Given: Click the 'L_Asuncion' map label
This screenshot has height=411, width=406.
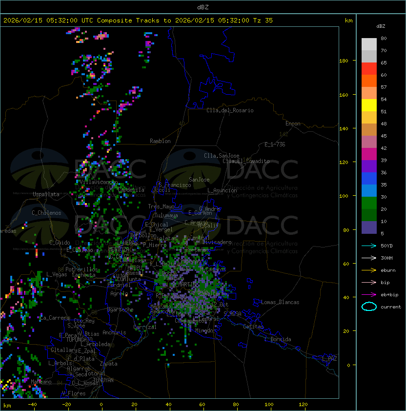Looking at the screenshot, I should (222, 190).
